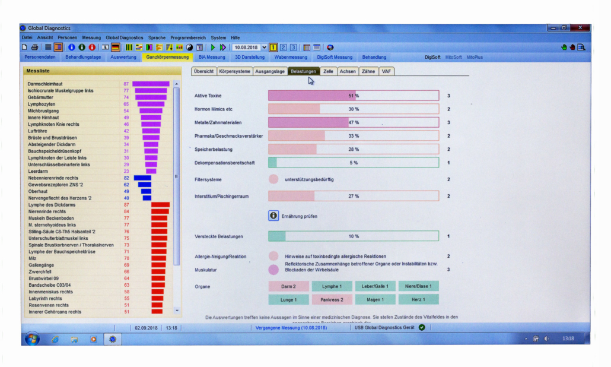Select measurement number 1 toggle
This screenshot has height=367, width=611.
tap(273, 47)
